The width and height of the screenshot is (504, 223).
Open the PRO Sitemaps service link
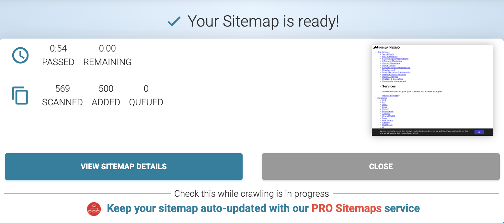coord(346,208)
